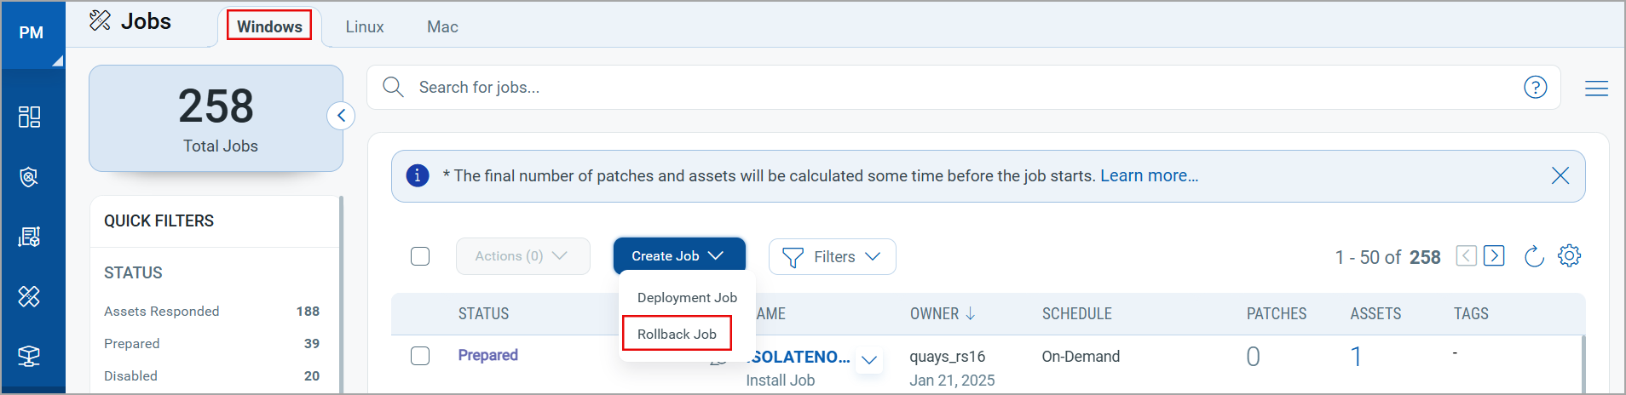Open the Learn more link
This screenshot has height=395, width=1626.
point(1149,175)
